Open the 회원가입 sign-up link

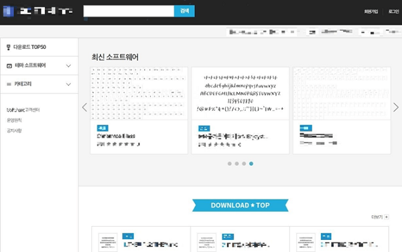(371, 11)
